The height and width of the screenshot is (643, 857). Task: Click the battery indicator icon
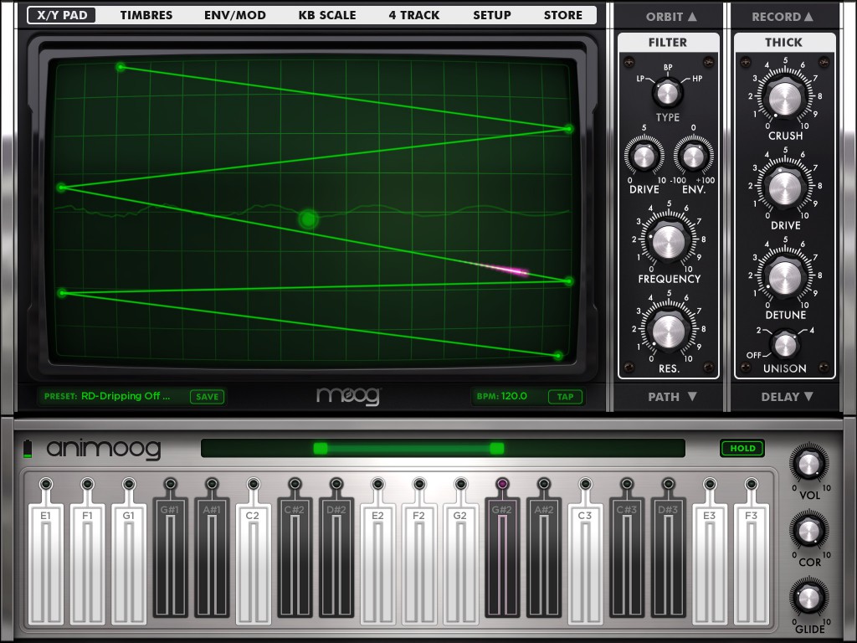28,449
